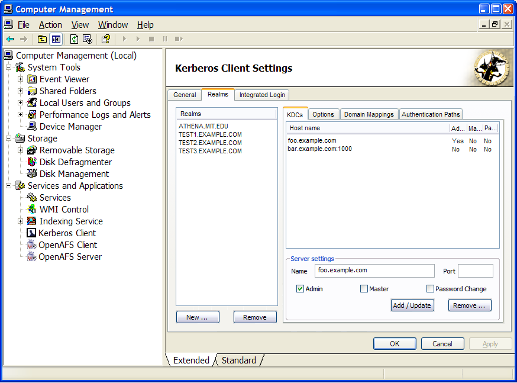Click the Kerberos Client tree icon

coord(31,233)
